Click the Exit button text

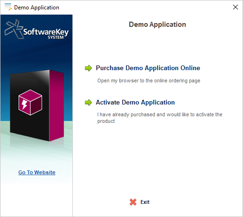coord(145,202)
